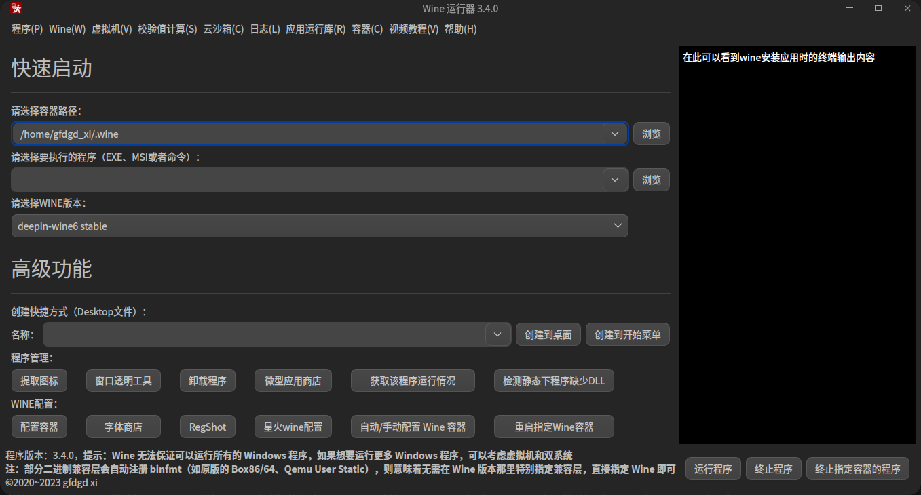
Task: Click the 快速启动 heading text
Action: [52, 68]
